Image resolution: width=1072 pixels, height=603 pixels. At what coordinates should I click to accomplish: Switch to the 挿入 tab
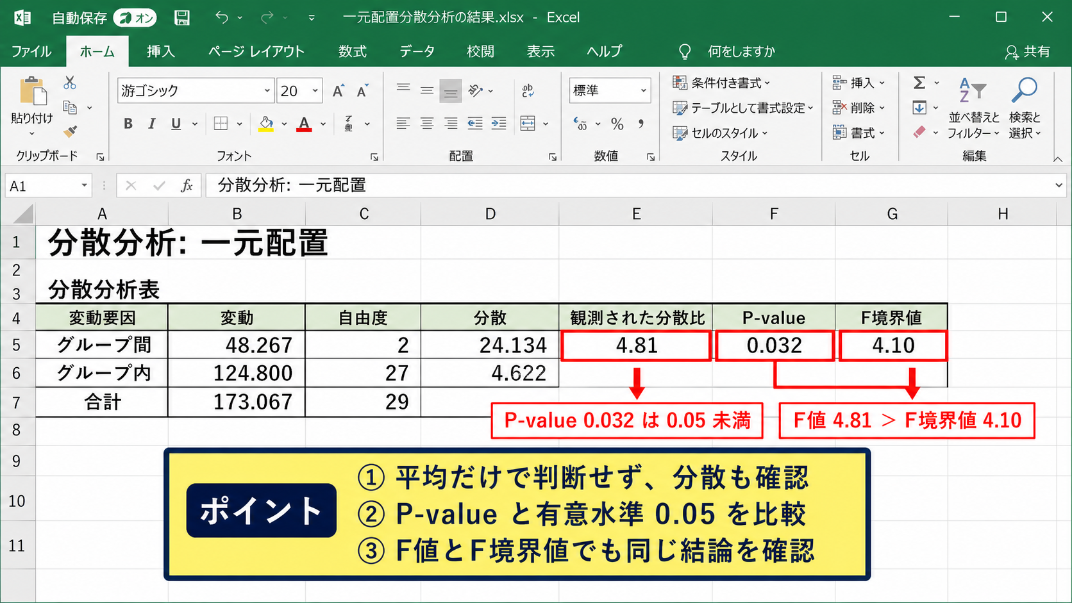[160, 51]
